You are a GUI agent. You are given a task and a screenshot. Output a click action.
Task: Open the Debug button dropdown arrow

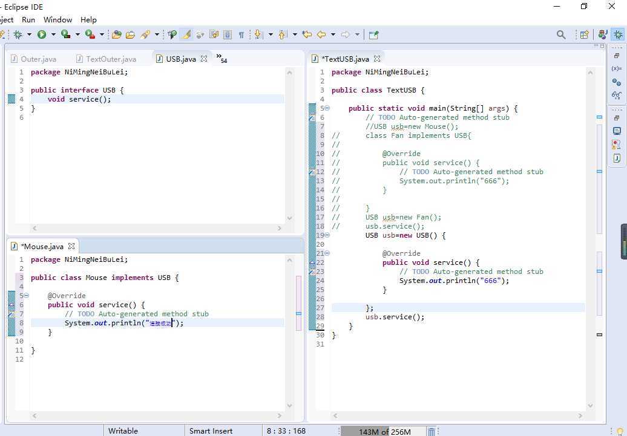(29, 34)
